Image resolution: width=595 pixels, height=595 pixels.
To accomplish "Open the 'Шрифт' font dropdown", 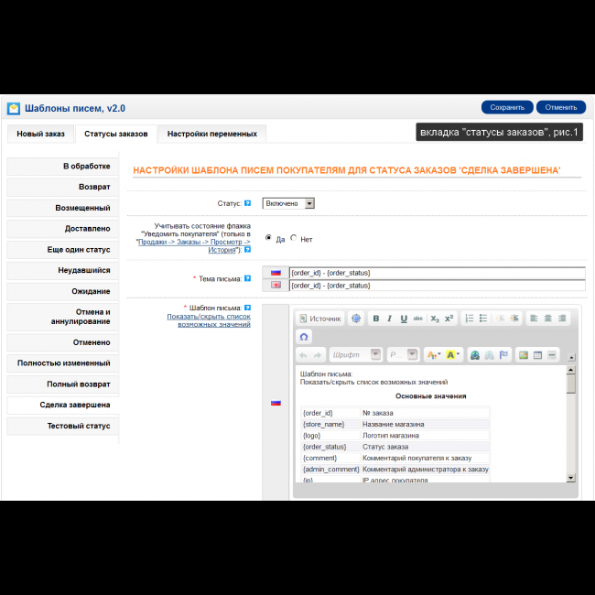I will 356,354.
